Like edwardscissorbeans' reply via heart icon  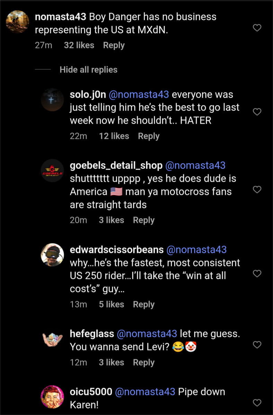pyautogui.click(x=257, y=274)
